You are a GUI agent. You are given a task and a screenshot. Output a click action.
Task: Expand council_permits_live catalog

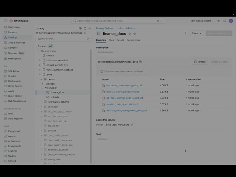click(x=40, y=65)
